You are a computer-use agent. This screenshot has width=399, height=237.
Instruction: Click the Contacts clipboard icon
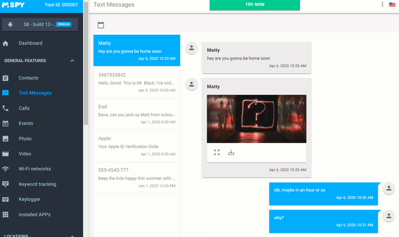pos(5,78)
